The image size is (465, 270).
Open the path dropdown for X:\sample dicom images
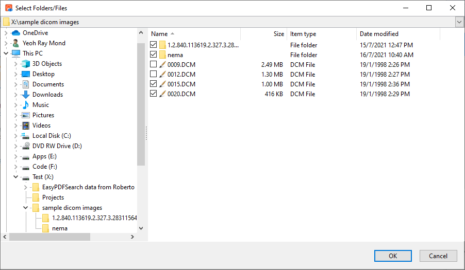[x=459, y=22]
